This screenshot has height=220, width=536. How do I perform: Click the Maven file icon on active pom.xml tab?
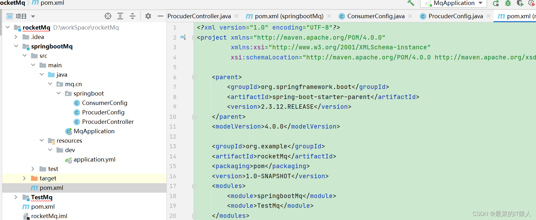click(501, 16)
